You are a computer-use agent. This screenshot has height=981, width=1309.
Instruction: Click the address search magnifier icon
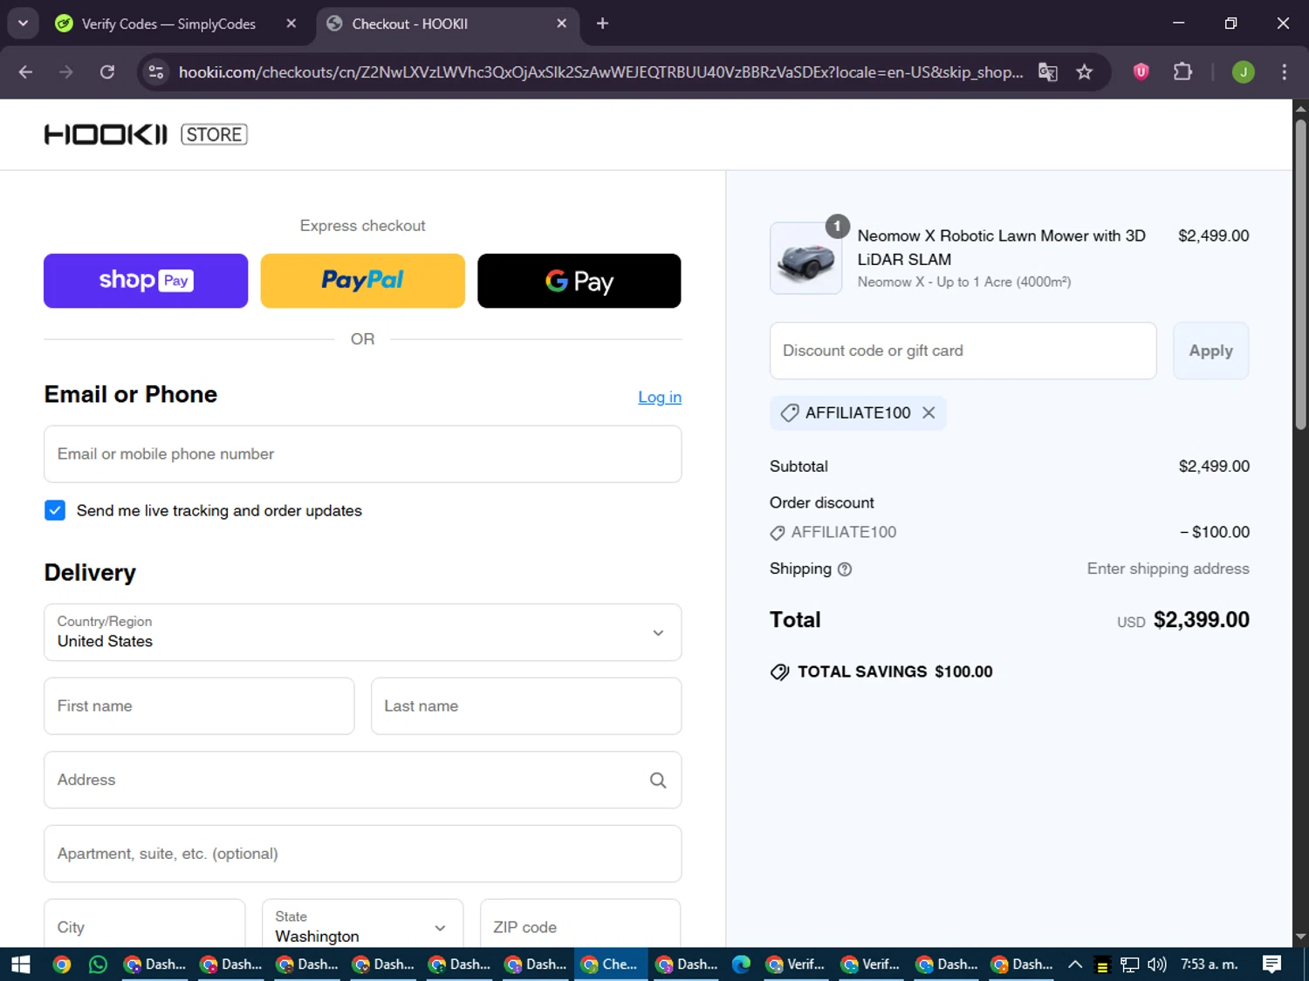click(x=658, y=780)
